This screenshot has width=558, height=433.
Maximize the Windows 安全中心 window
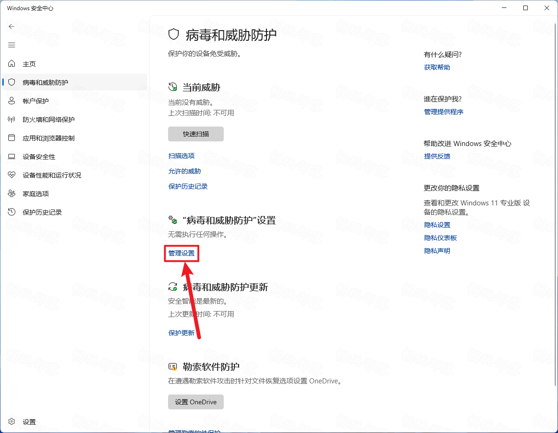(x=526, y=8)
